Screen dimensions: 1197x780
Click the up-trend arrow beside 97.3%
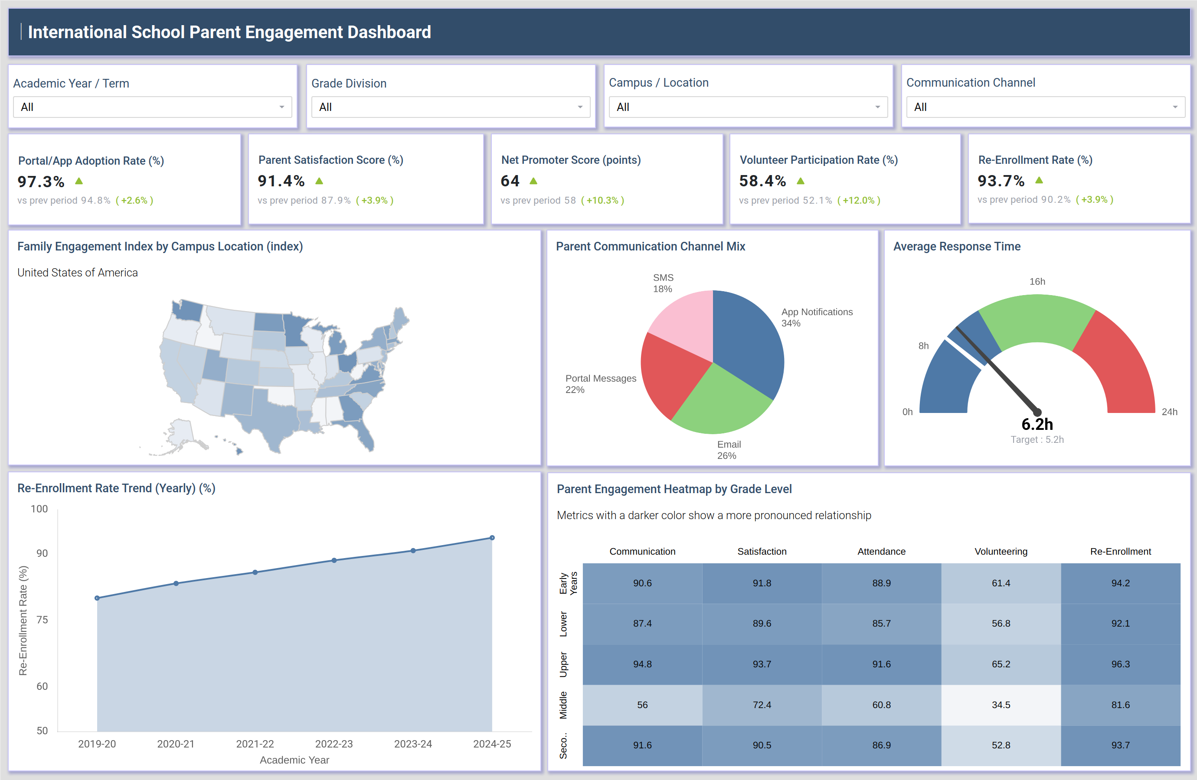(79, 181)
